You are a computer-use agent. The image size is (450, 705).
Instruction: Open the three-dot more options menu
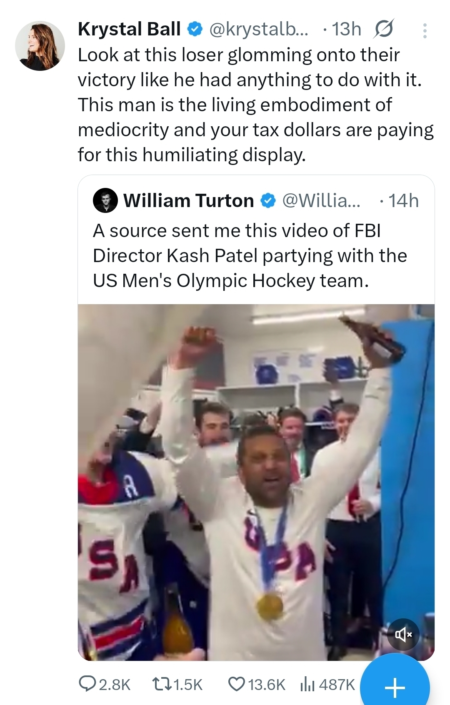425,31
